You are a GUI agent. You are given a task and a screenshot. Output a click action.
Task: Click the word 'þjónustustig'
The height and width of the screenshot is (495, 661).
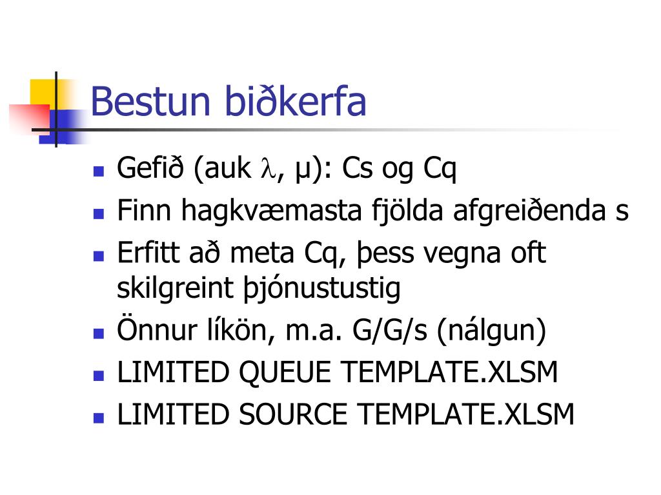[321, 289]
